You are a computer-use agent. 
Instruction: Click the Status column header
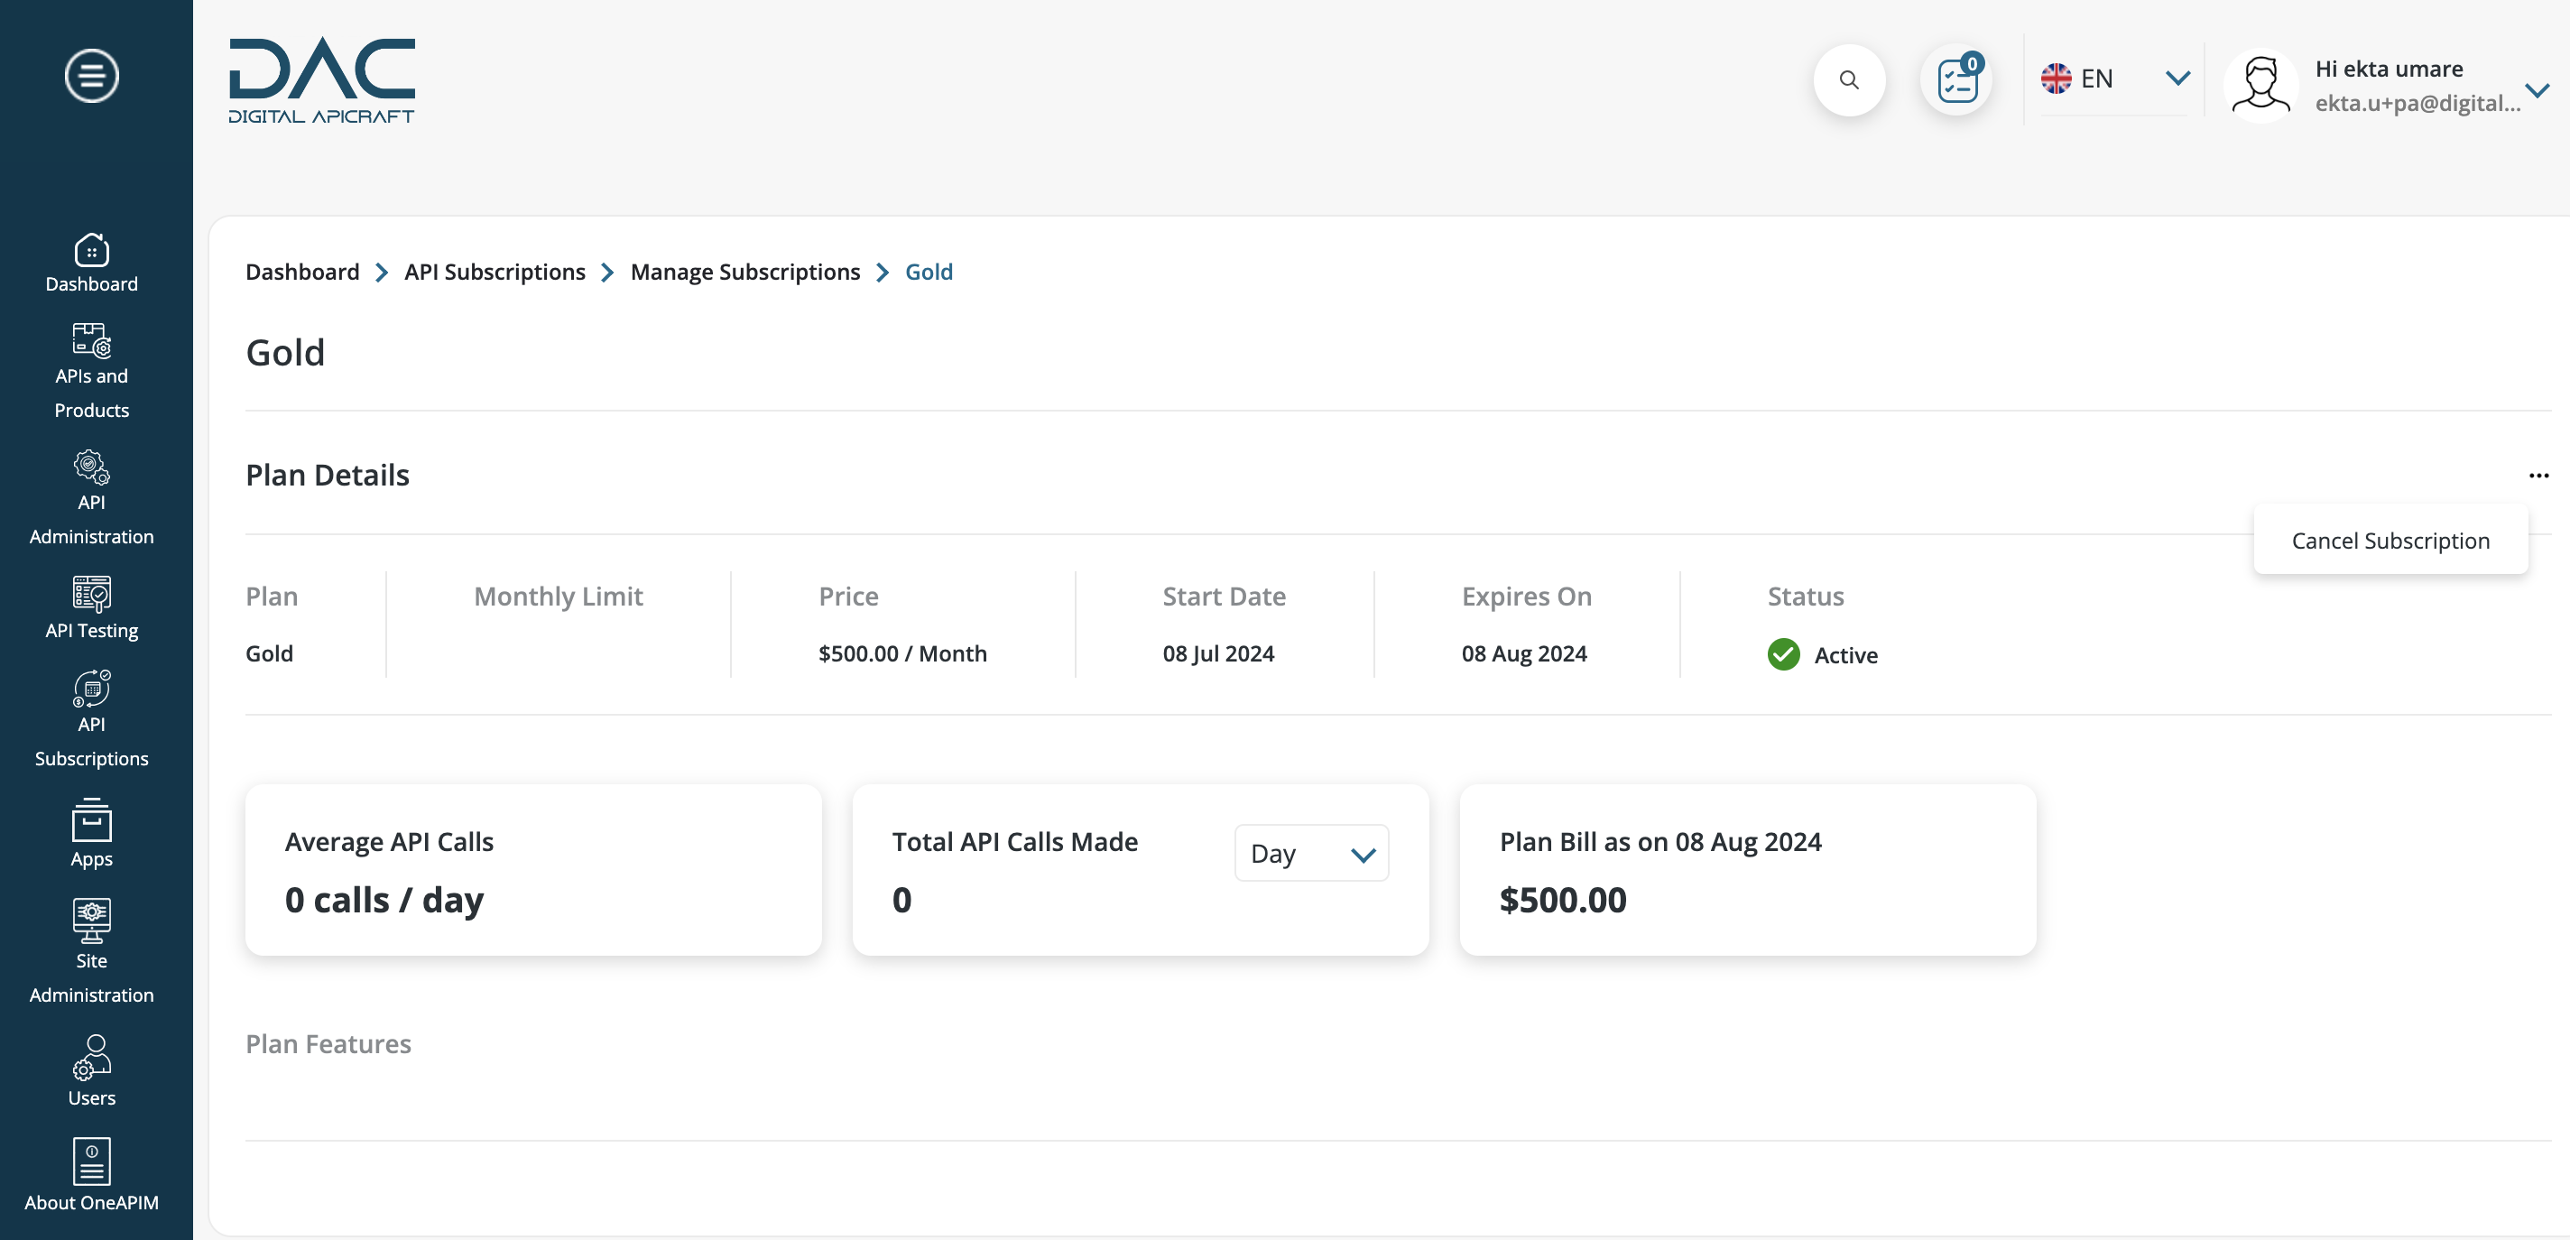tap(1806, 596)
